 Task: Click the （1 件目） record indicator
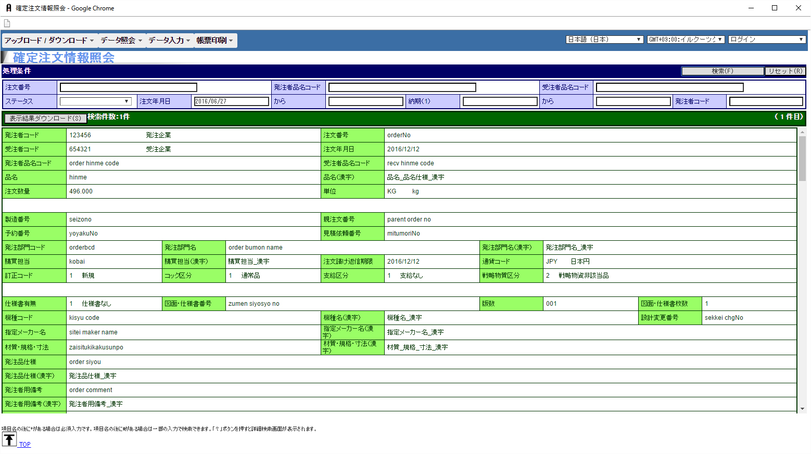789,117
